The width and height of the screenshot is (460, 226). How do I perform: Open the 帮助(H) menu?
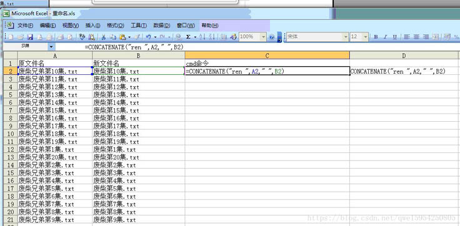click(210, 26)
